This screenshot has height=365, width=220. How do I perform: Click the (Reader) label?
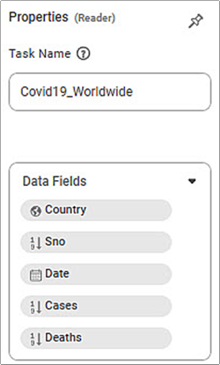(x=95, y=18)
